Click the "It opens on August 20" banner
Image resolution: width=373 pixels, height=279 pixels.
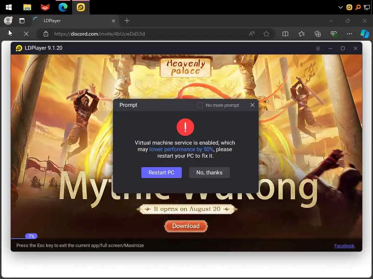(187, 209)
